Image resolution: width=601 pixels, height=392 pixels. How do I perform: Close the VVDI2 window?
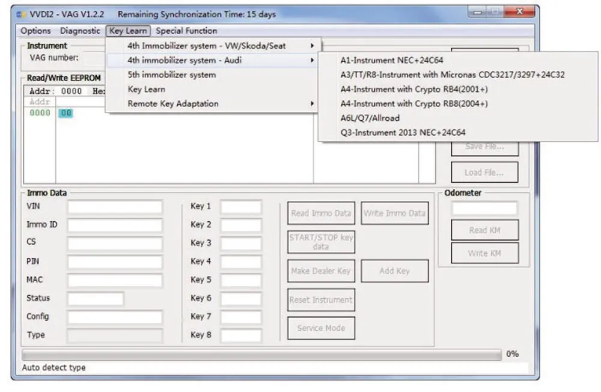click(519, 11)
